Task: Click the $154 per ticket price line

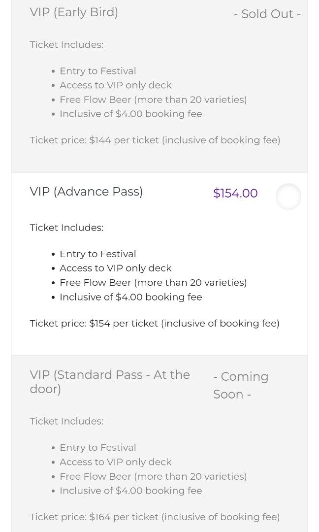Action: pyautogui.click(x=154, y=323)
